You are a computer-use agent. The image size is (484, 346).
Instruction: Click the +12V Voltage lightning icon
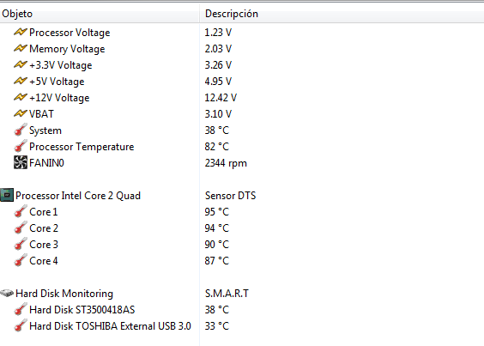click(x=21, y=97)
